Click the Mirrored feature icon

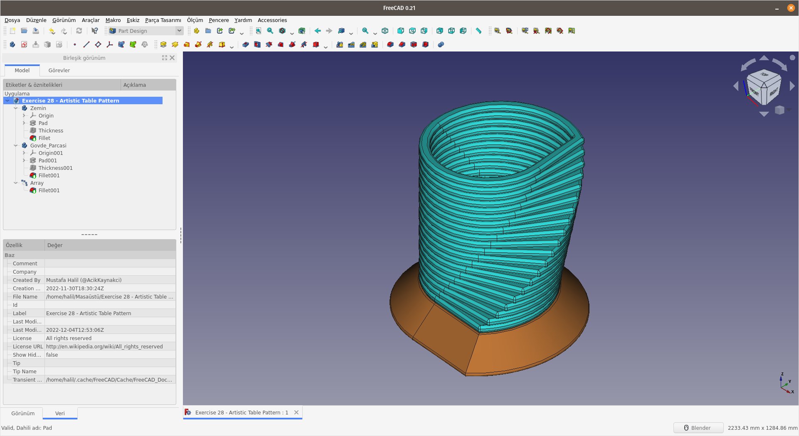pos(340,44)
